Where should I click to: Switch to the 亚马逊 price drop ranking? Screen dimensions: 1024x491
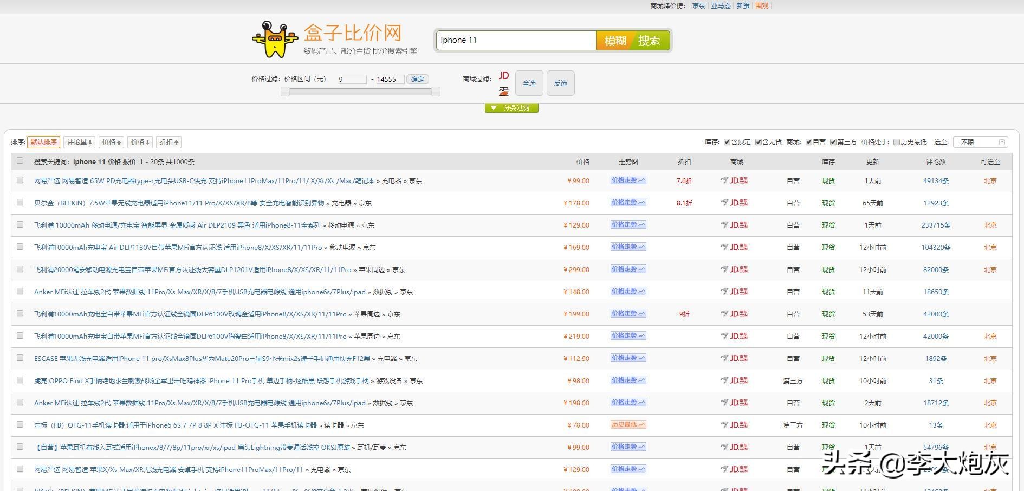point(721,6)
